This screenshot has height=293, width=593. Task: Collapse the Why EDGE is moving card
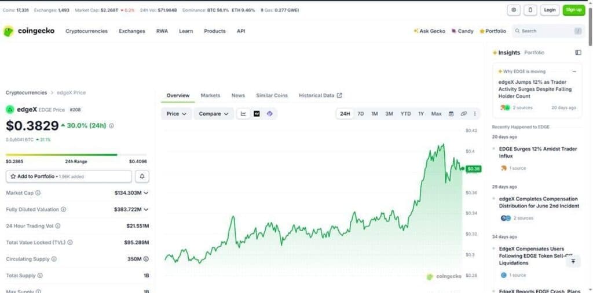574,71
